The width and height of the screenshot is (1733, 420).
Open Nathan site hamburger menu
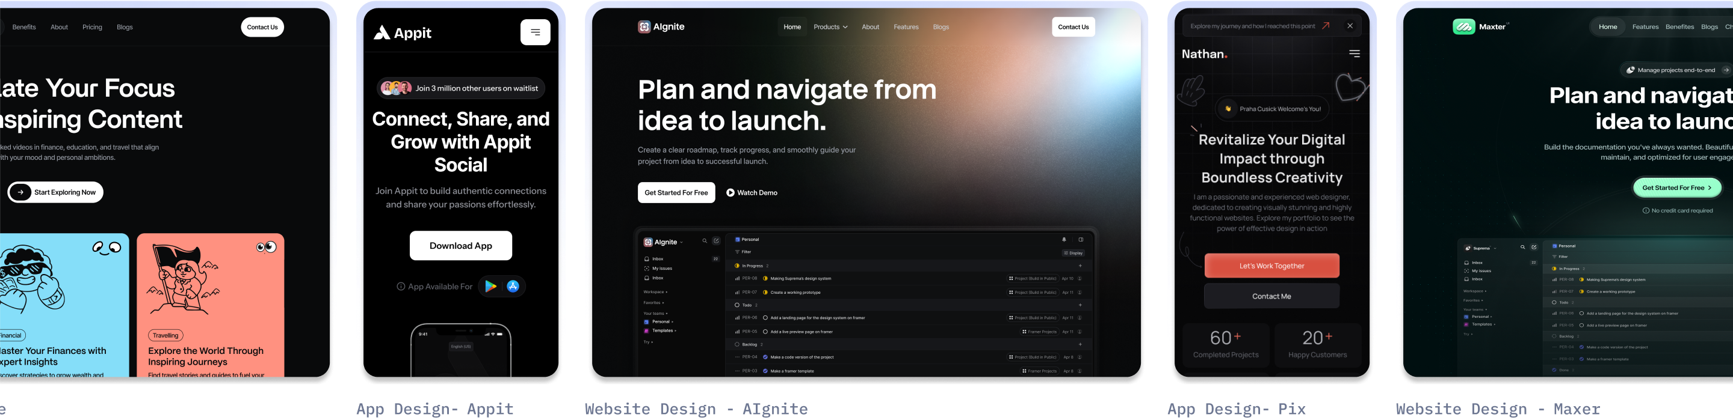1353,53
